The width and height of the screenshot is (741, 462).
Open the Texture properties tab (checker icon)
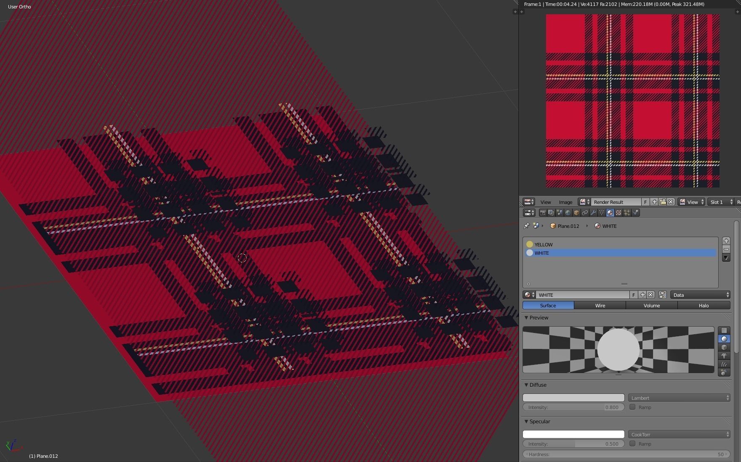(x=618, y=213)
